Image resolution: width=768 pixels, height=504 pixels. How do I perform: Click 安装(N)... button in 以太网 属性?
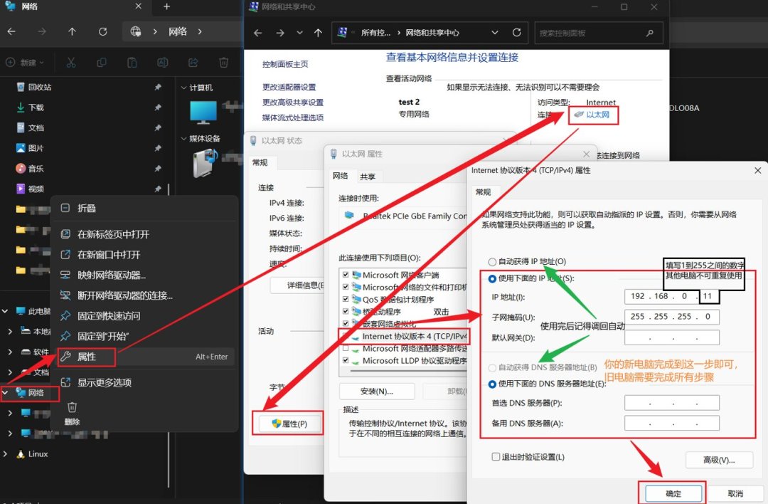[377, 392]
